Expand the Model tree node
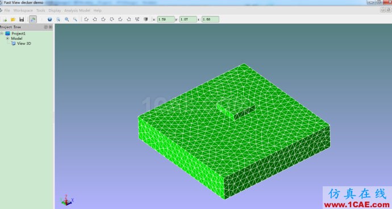 [x=7, y=38]
